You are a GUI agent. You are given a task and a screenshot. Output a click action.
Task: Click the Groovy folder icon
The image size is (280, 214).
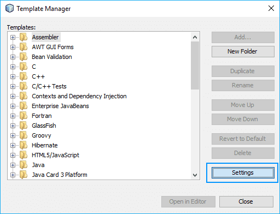[x=24, y=135]
